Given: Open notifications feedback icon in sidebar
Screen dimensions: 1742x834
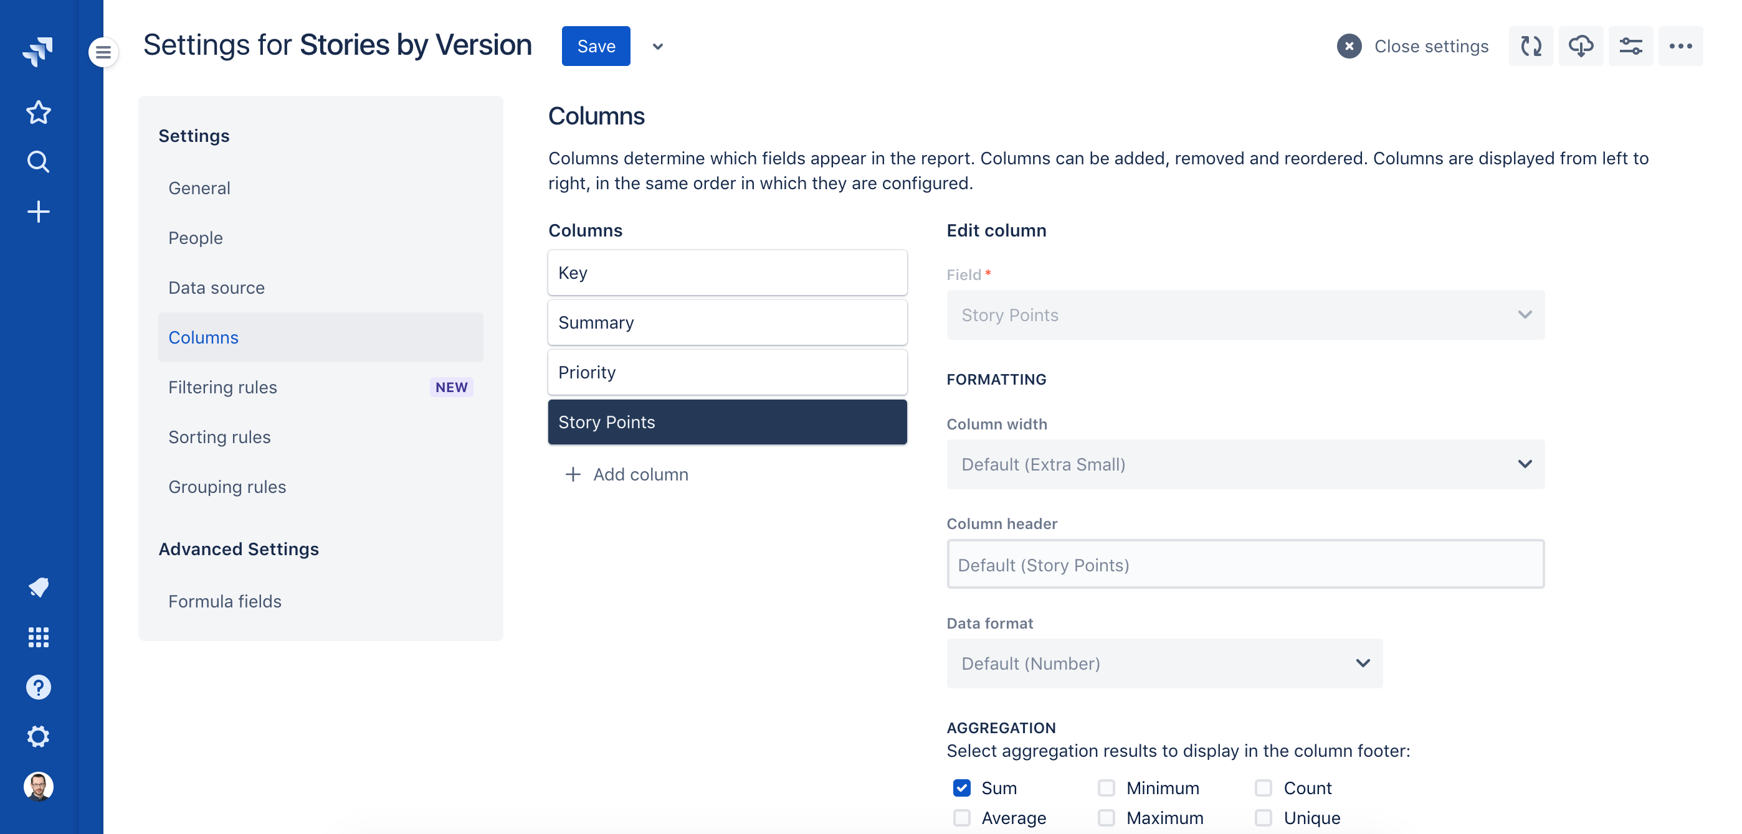Looking at the screenshot, I should pos(38,587).
